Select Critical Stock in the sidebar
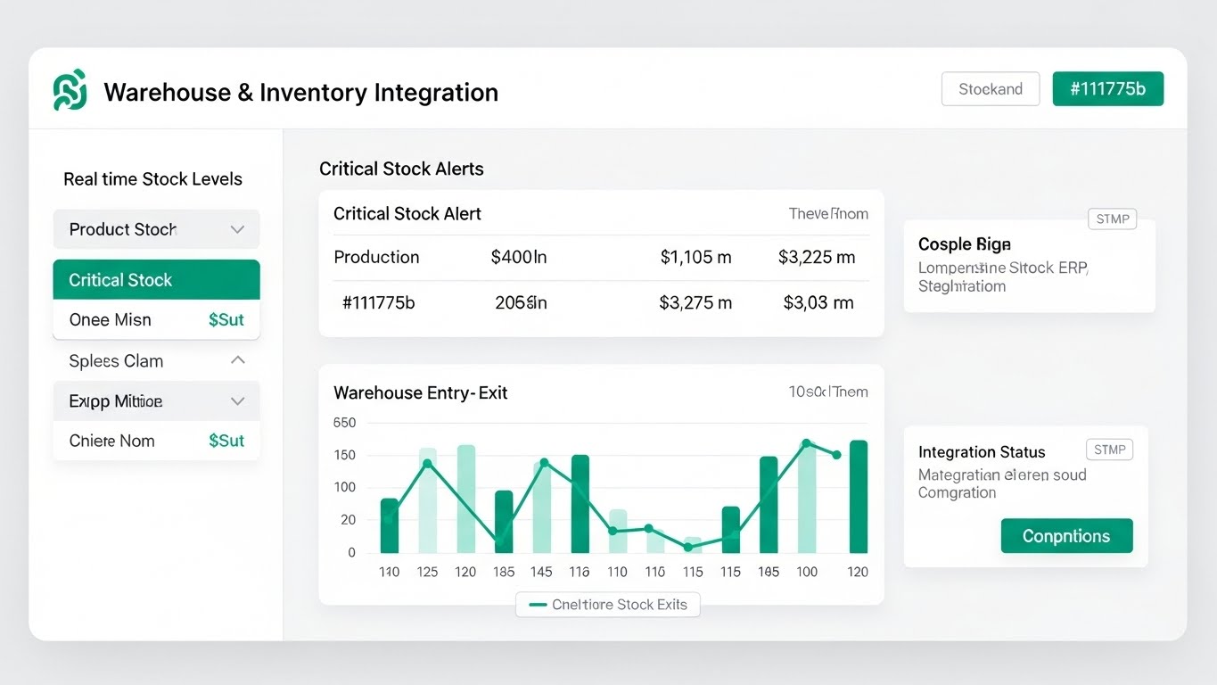1217x685 pixels. [156, 279]
